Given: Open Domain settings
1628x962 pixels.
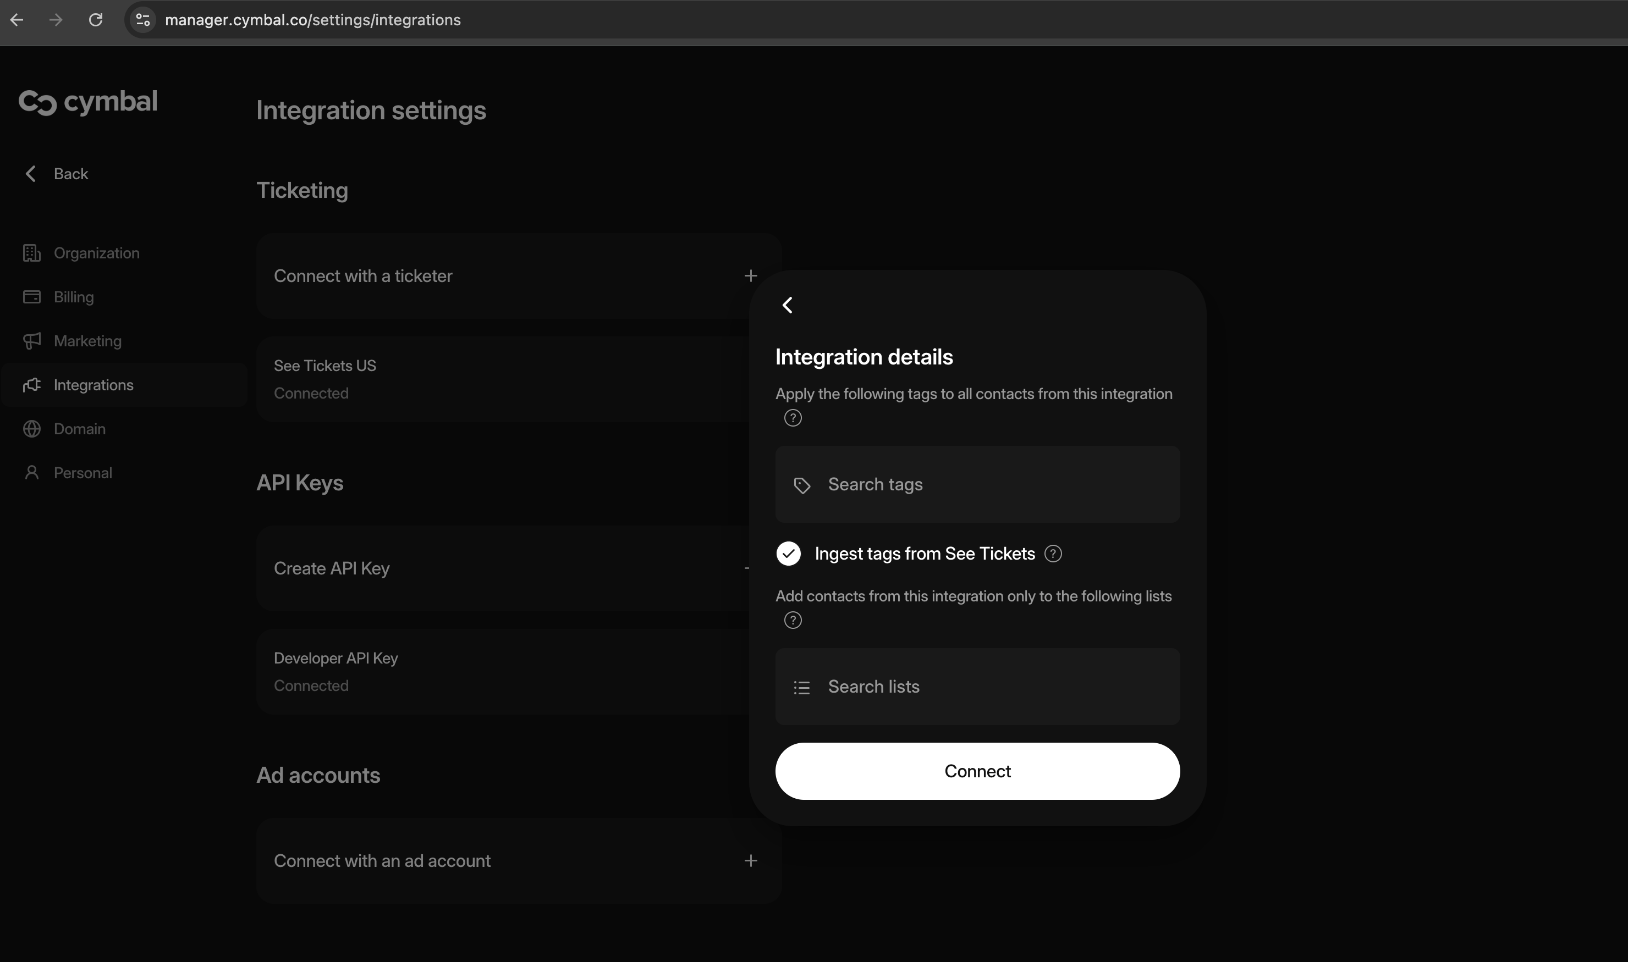Looking at the screenshot, I should click(80, 429).
